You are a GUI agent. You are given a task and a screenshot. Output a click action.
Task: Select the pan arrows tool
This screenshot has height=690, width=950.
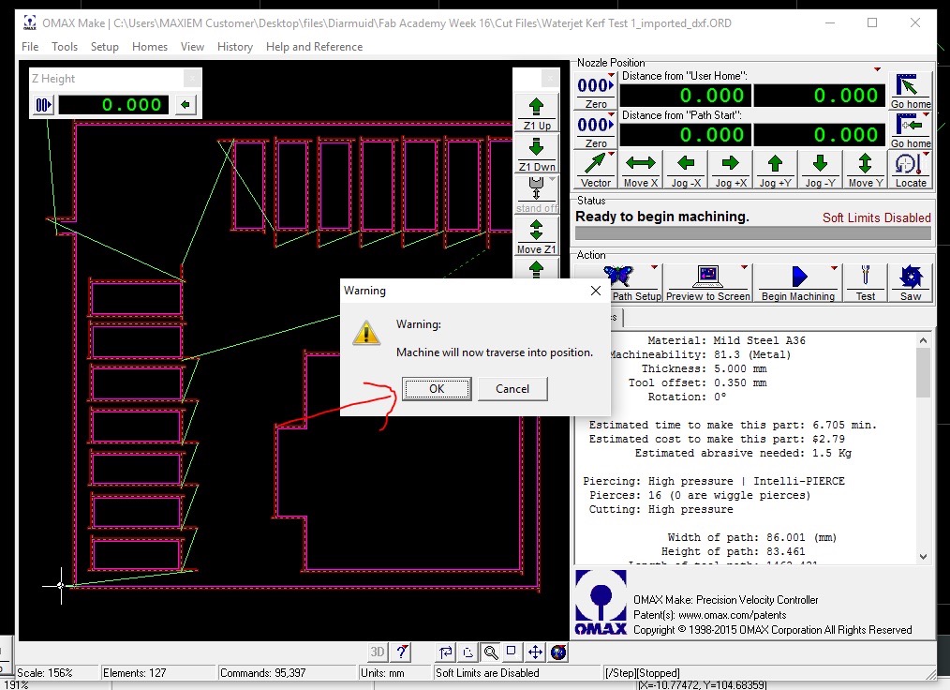tap(535, 652)
